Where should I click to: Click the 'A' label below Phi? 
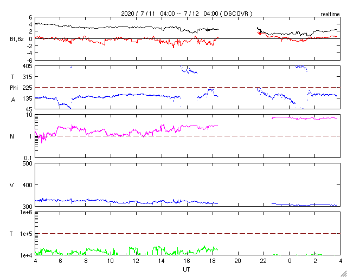pyautogui.click(x=13, y=100)
